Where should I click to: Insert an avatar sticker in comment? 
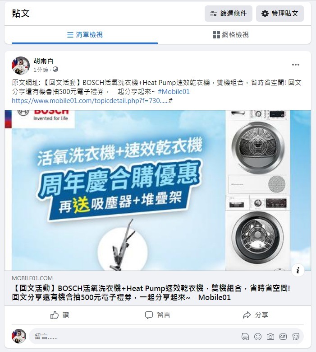[245, 337]
